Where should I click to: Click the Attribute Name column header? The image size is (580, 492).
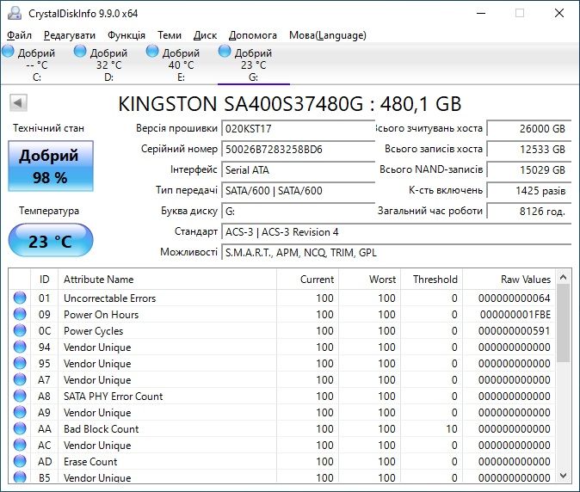pyautogui.click(x=167, y=280)
